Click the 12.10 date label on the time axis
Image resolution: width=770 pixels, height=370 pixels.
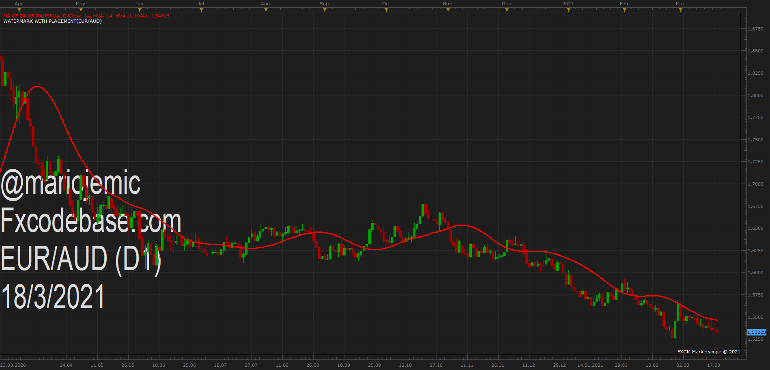pyautogui.click(x=405, y=365)
